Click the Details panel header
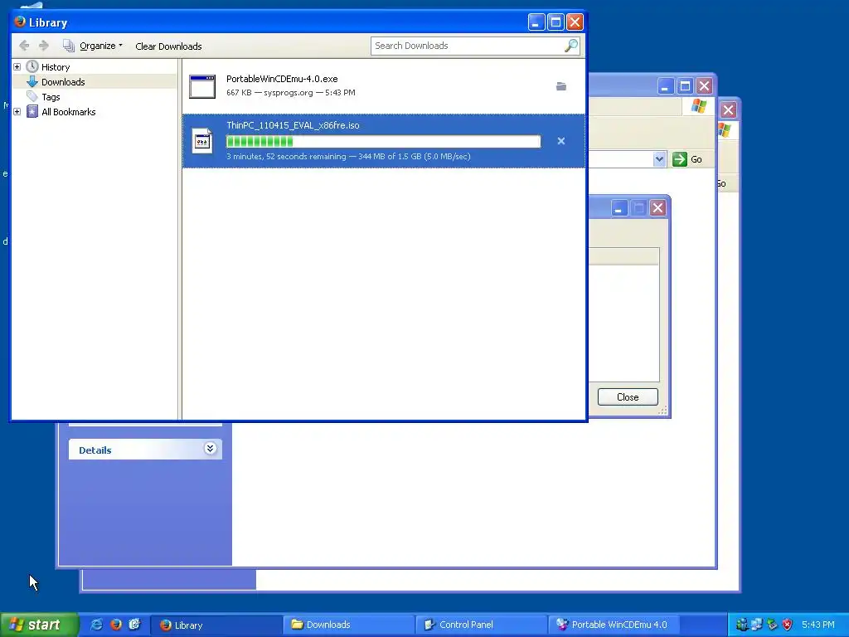Image resolution: width=849 pixels, height=637 pixels. 145,450
